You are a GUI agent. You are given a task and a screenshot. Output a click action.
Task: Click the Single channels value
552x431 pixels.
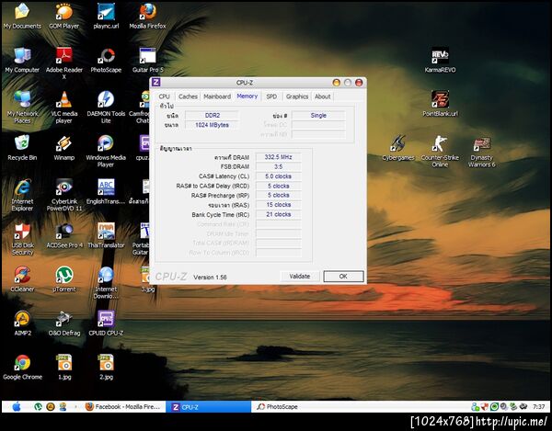(318, 115)
